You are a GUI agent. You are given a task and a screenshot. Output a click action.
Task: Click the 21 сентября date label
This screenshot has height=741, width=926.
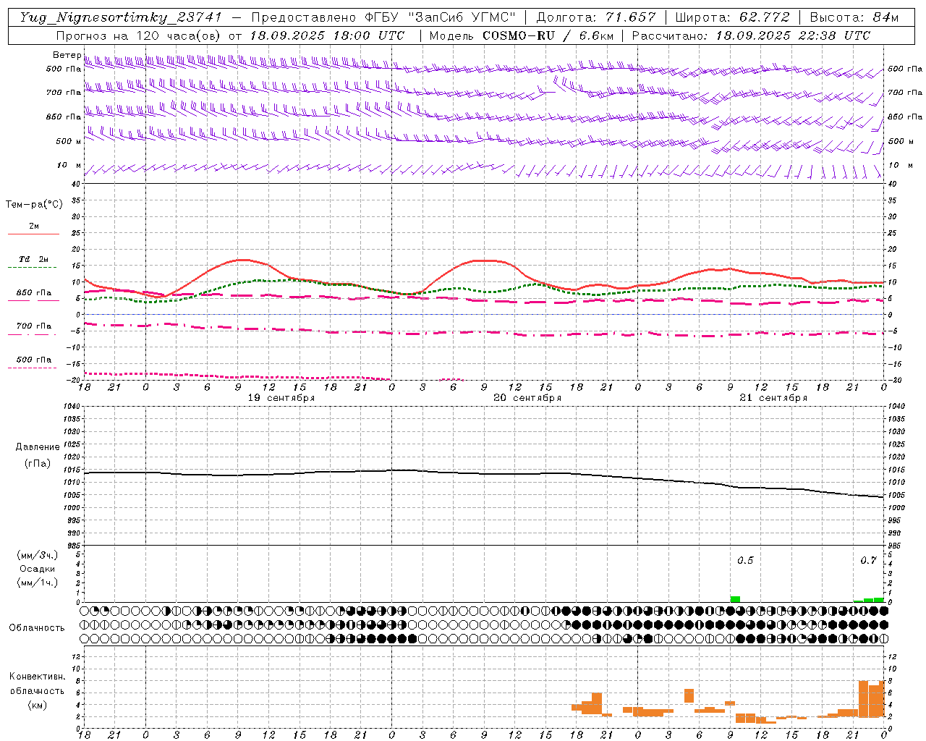coord(773,397)
